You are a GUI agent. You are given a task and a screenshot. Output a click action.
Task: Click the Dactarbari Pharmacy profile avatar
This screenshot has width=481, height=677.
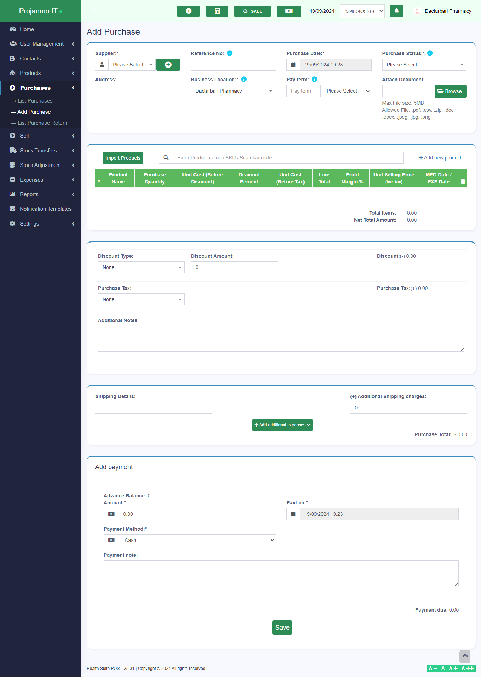417,11
